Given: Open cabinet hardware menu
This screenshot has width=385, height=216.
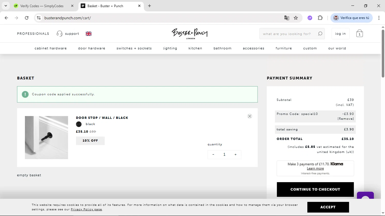Looking at the screenshot, I should (51, 48).
